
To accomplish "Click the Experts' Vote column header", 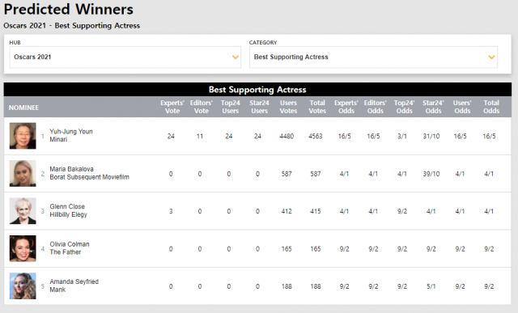I will tap(172, 107).
